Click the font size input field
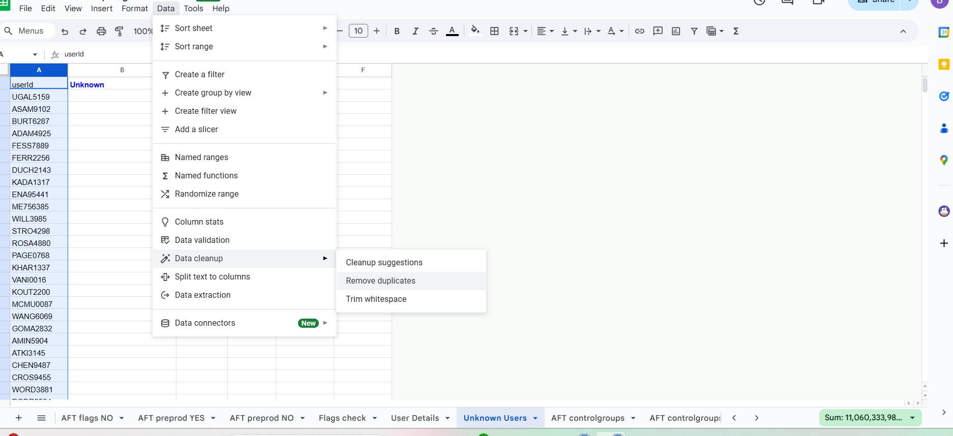Screen dimensions: 953x436 tap(358, 31)
